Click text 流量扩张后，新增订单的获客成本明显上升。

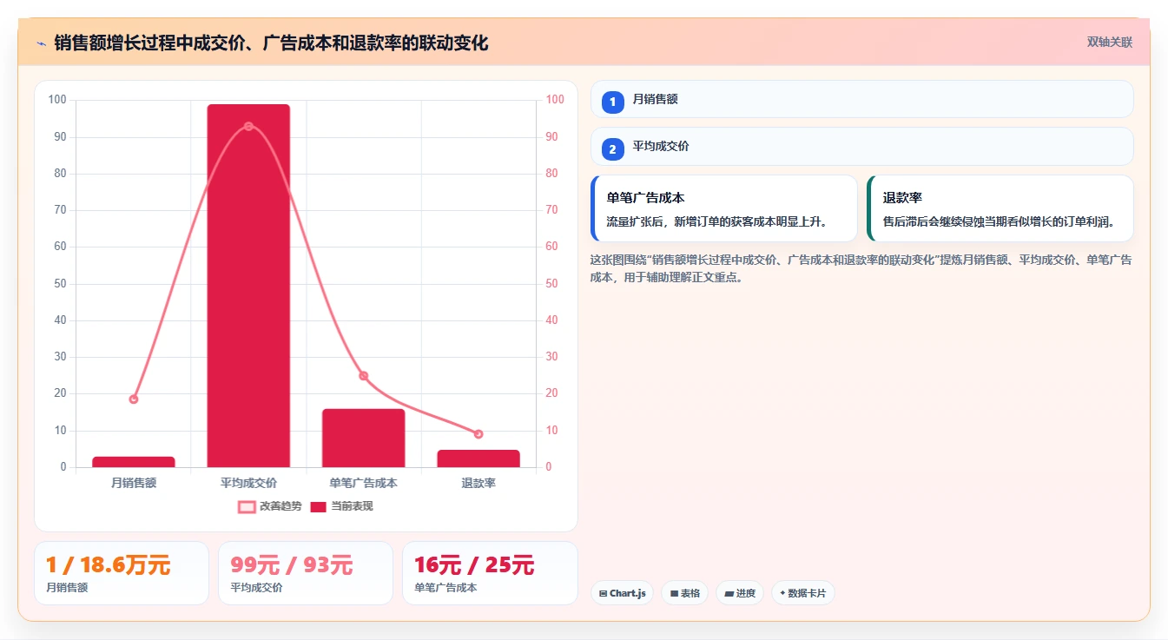[x=717, y=222]
